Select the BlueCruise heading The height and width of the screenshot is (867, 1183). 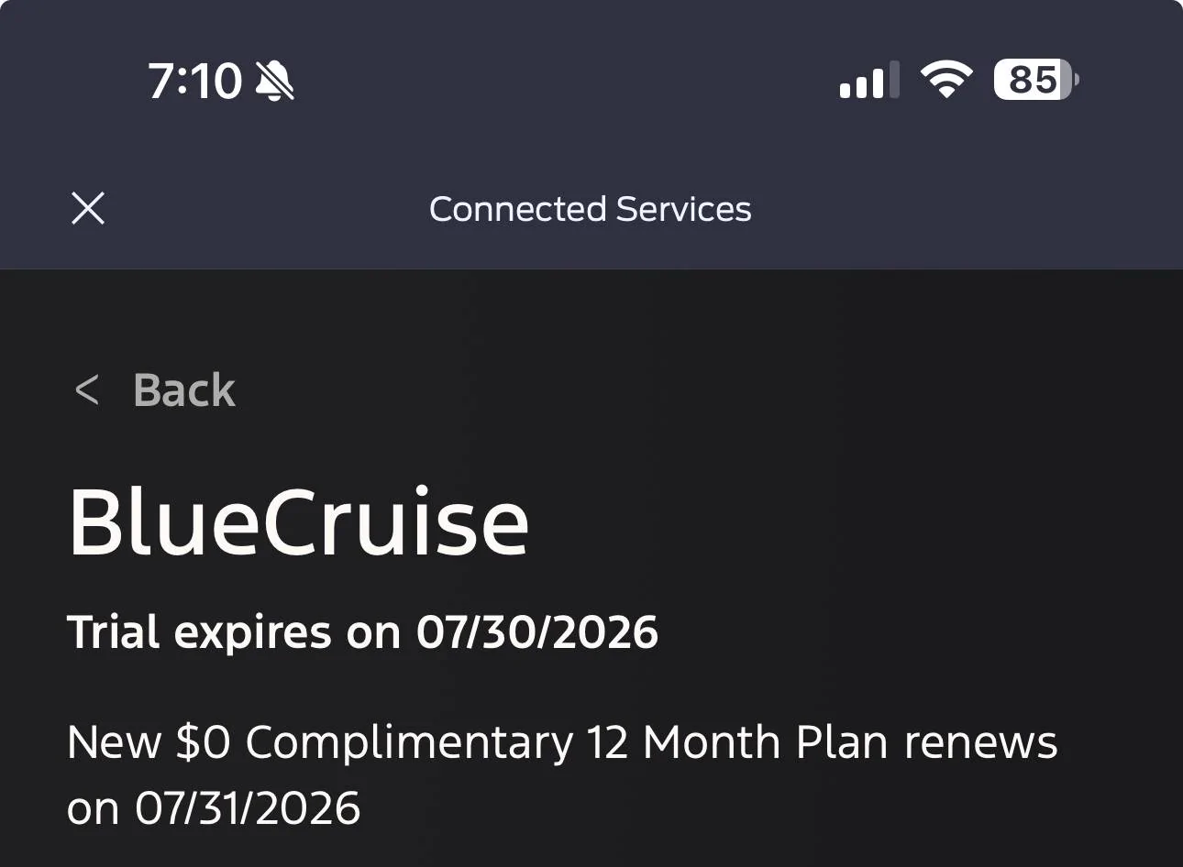299,523
